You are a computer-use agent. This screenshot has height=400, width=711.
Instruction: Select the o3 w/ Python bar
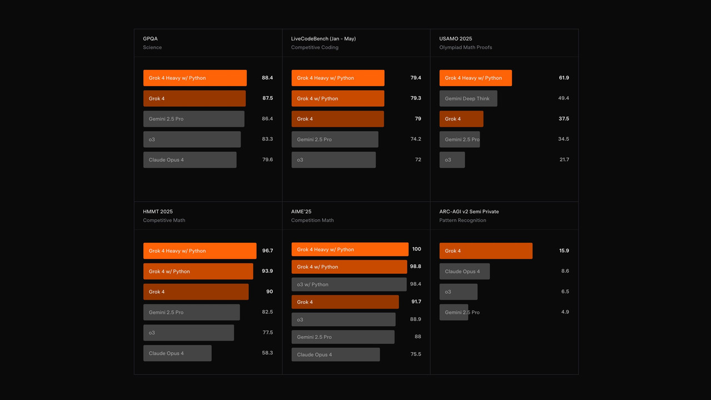(x=349, y=284)
